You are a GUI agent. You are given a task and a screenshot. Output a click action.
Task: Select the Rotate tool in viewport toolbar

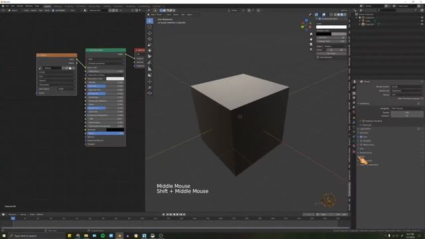tap(149, 39)
